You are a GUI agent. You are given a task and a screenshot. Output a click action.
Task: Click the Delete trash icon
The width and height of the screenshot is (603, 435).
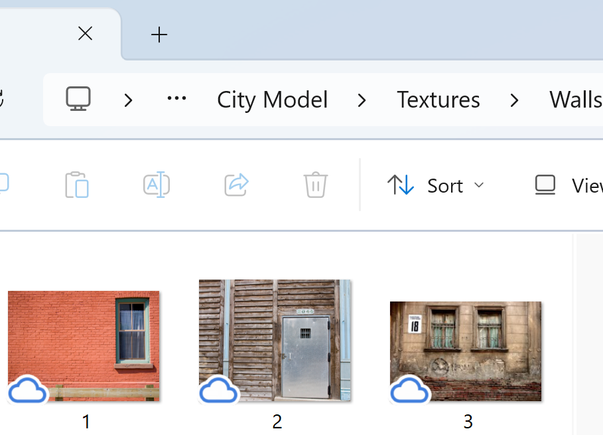[315, 185]
